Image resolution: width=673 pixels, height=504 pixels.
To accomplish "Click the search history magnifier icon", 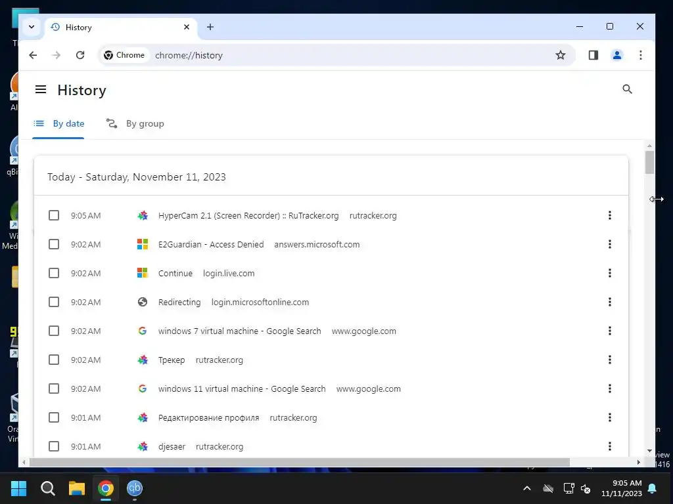I will pyautogui.click(x=627, y=89).
